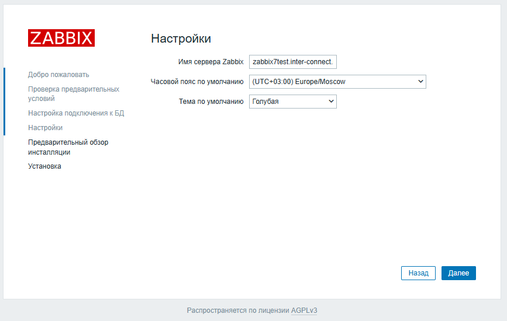This screenshot has height=321, width=507.
Task: Select the Добро пожаловать step
Action: point(58,75)
